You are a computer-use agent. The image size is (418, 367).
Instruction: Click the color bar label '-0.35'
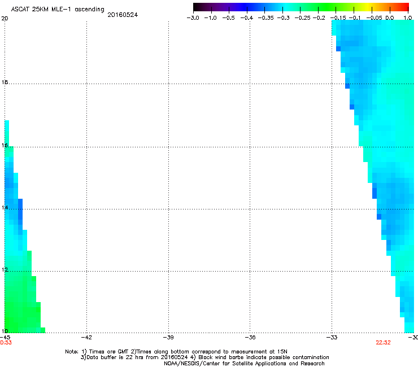point(266,18)
